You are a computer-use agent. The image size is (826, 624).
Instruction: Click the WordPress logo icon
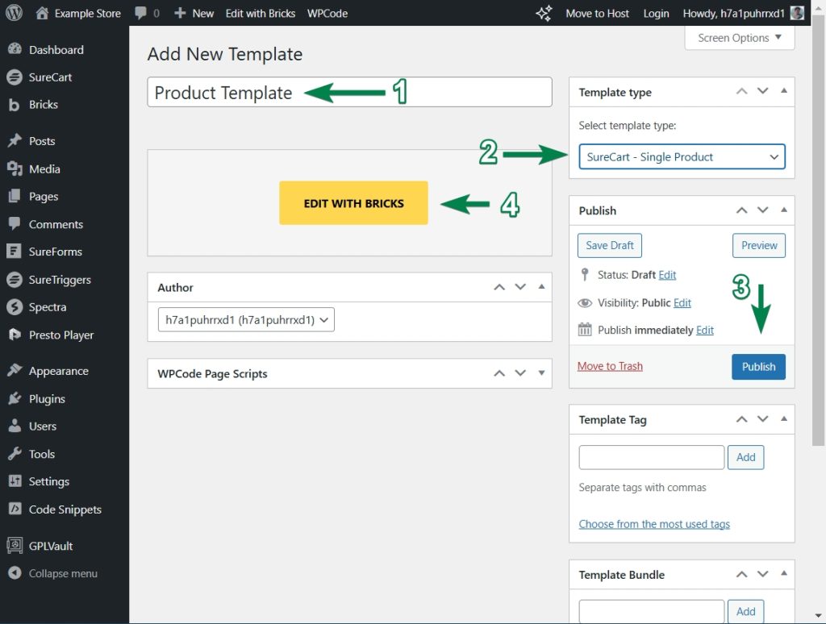pos(14,13)
